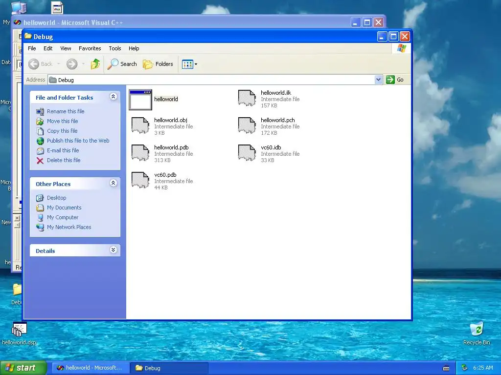Click Delete this file link

(64, 160)
